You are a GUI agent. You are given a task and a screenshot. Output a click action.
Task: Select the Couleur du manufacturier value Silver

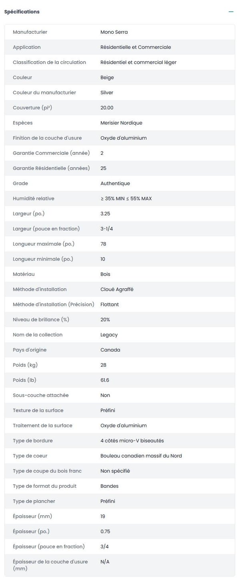tap(107, 93)
